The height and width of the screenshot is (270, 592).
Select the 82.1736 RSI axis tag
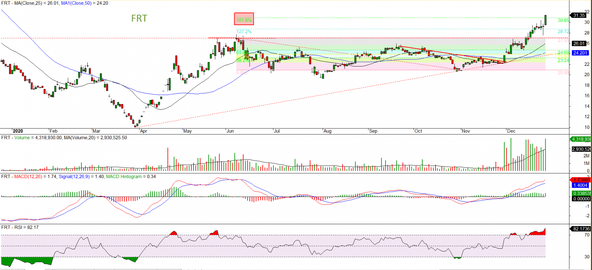(x=581, y=229)
